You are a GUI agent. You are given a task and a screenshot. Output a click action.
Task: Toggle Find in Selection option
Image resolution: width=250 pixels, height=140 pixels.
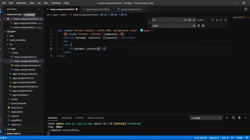221,20
